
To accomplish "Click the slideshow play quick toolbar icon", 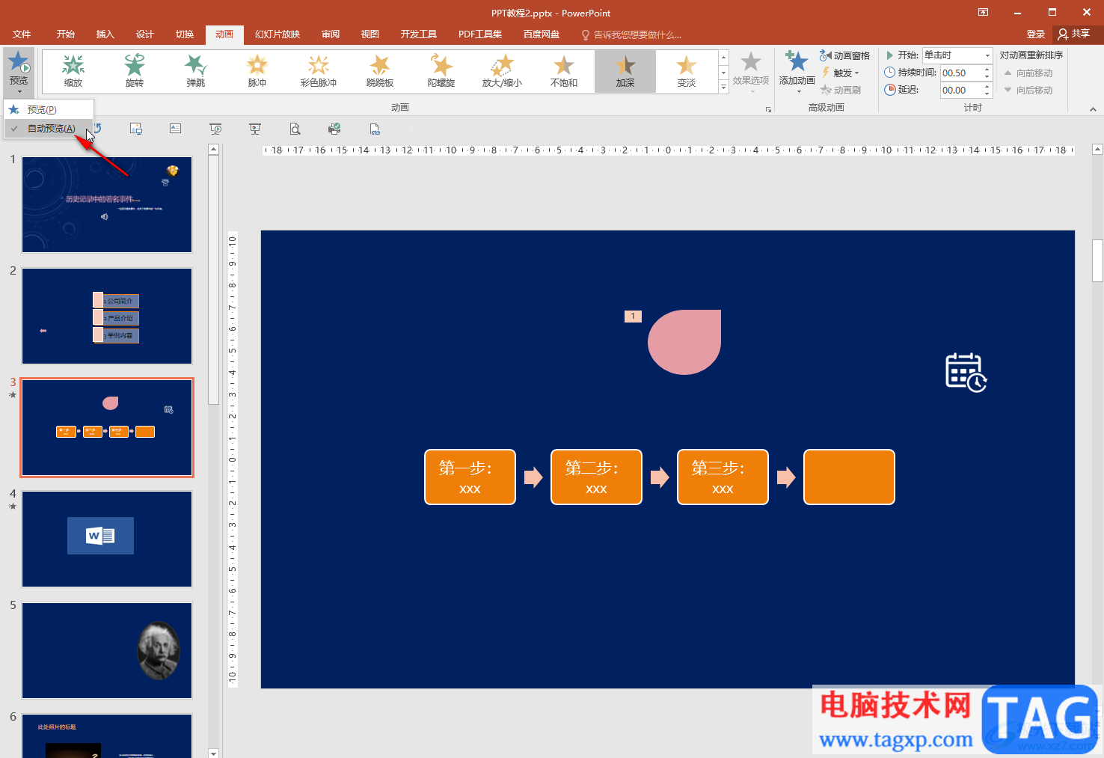I will pos(215,129).
